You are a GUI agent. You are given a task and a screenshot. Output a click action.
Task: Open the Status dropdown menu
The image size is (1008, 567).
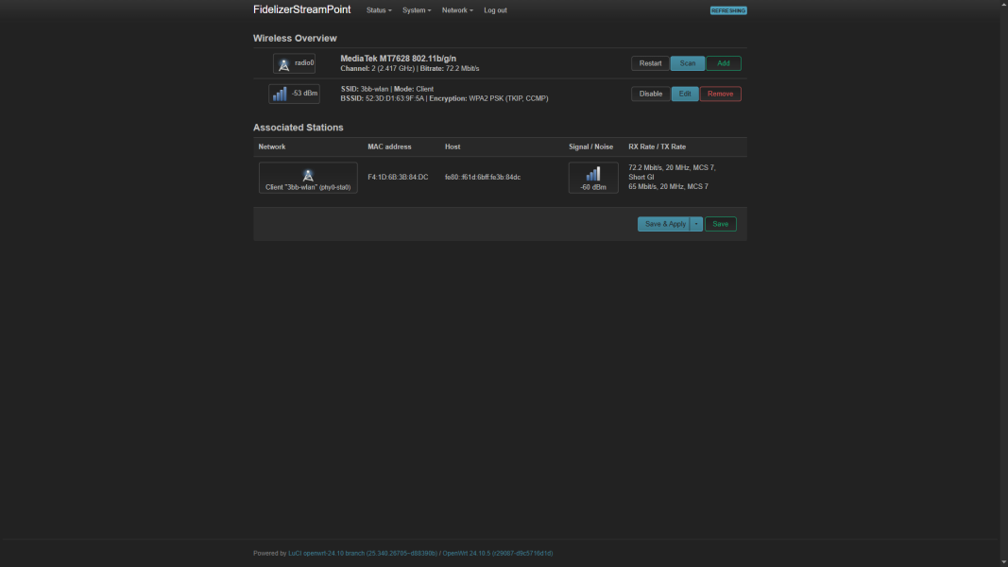tap(379, 10)
